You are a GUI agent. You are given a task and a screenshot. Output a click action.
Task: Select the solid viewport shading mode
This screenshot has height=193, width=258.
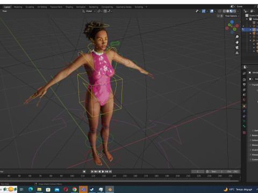227,11
